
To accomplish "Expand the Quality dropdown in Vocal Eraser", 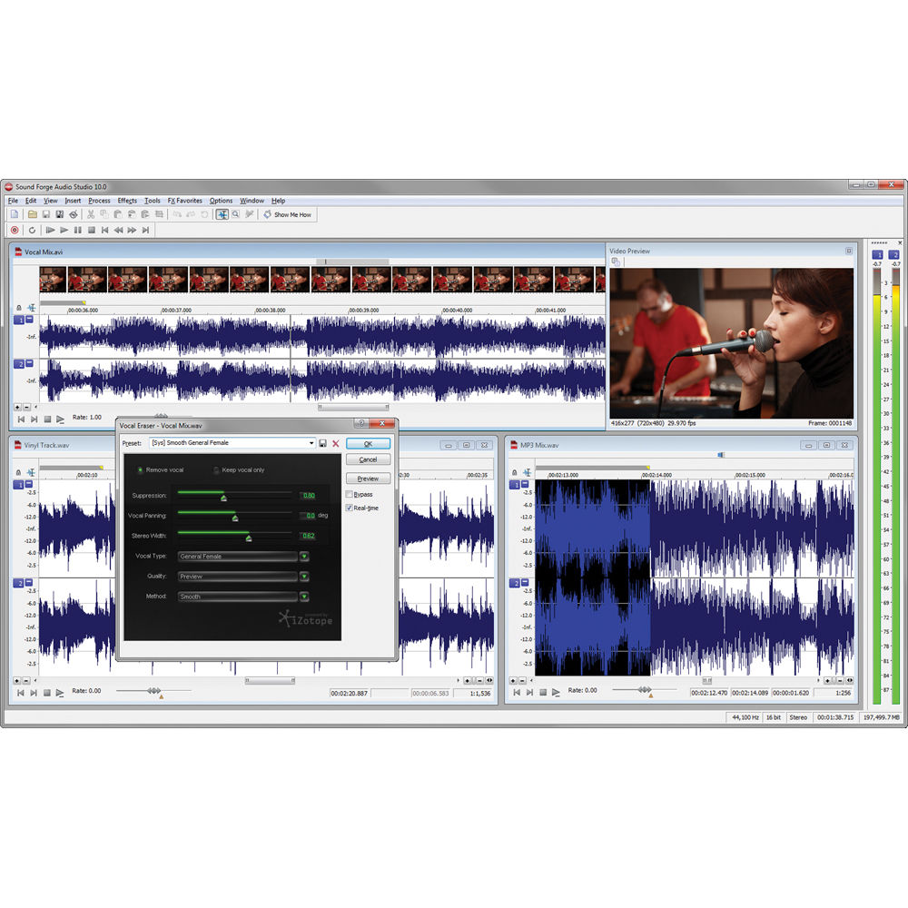I will (304, 577).
